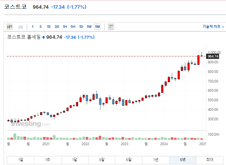The width and height of the screenshot is (226, 165).
Task: Click the 코스트코 page title
Action: click(x=15, y=7)
